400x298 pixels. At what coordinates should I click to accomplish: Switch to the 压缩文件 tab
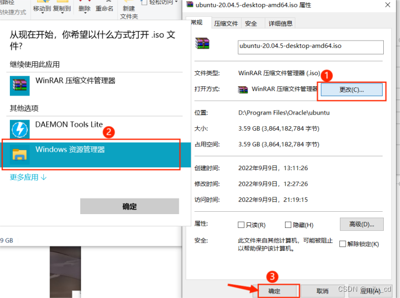click(x=226, y=24)
